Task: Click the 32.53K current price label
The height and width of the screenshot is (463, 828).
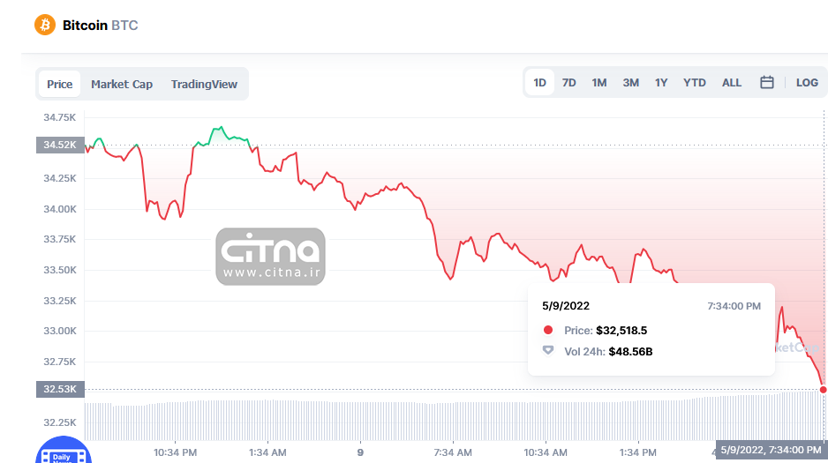Action: point(59,389)
